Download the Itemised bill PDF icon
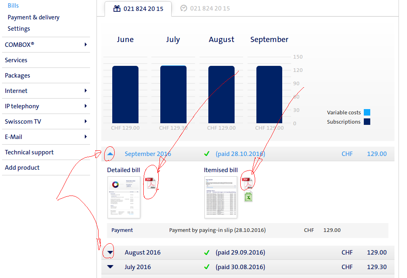The width and height of the screenshot is (407, 278). [248, 183]
